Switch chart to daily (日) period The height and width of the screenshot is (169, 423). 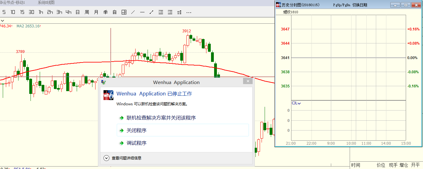click(78, 12)
